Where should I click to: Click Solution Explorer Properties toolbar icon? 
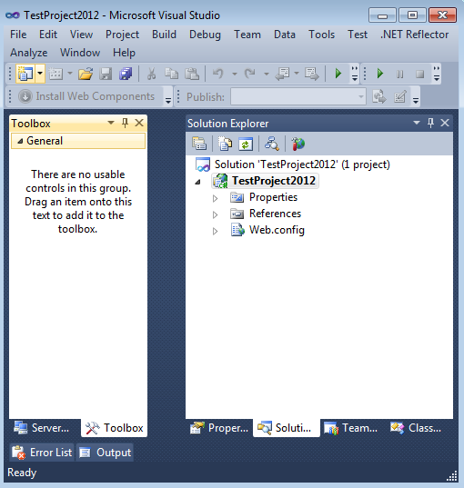coord(199,144)
